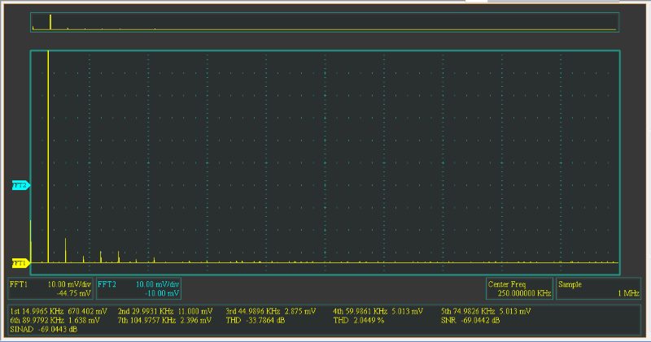The height and width of the screenshot is (342, 651).
Task: Click the yellow FFT1 channel marker
Action: pos(20,262)
